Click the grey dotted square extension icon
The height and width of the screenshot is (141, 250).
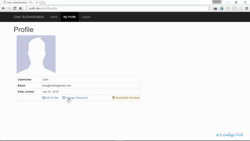point(234,8)
